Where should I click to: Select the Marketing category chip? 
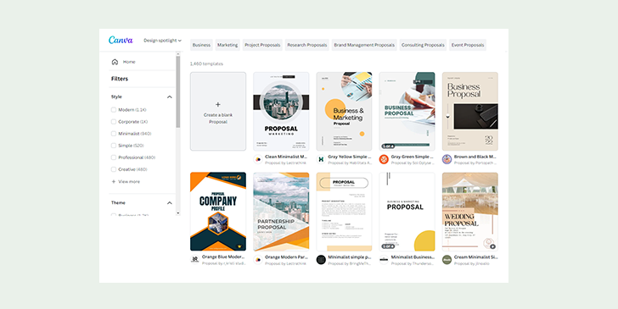(x=228, y=45)
